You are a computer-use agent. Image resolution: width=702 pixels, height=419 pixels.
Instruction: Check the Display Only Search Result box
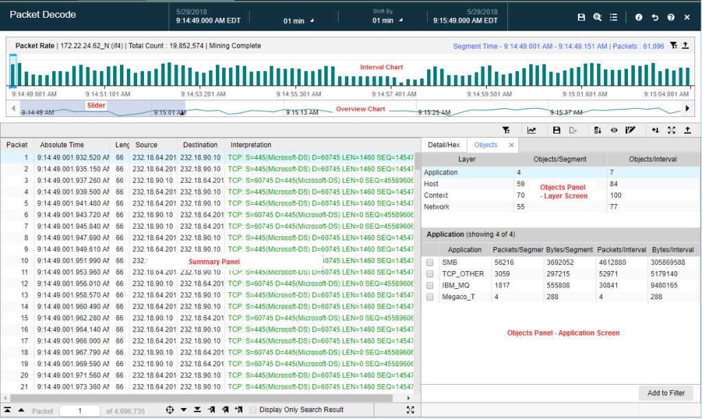pos(254,409)
